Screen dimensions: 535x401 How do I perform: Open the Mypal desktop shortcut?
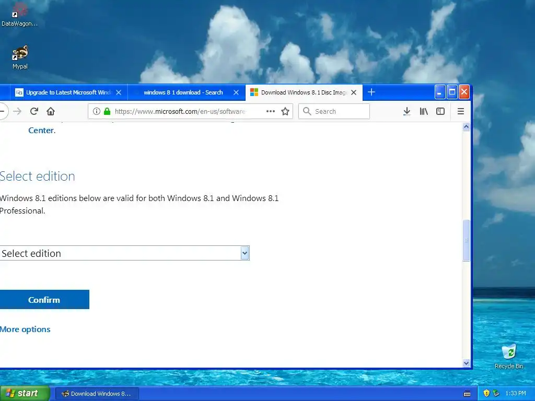(x=20, y=57)
